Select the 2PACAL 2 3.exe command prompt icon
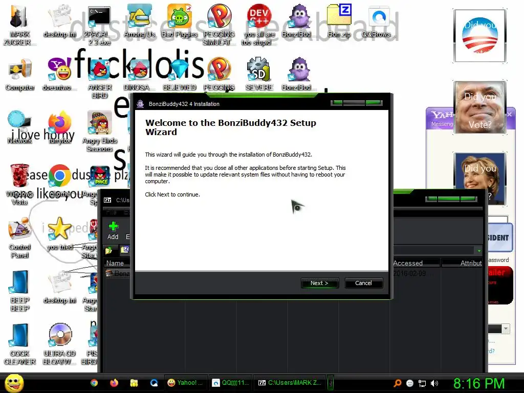This screenshot has width=524, height=393. coord(99,25)
